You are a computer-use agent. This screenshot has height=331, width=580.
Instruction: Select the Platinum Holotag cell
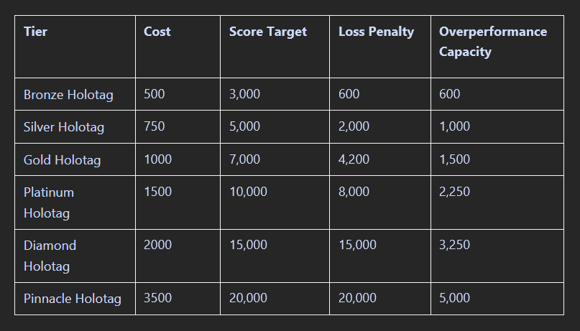(49, 202)
